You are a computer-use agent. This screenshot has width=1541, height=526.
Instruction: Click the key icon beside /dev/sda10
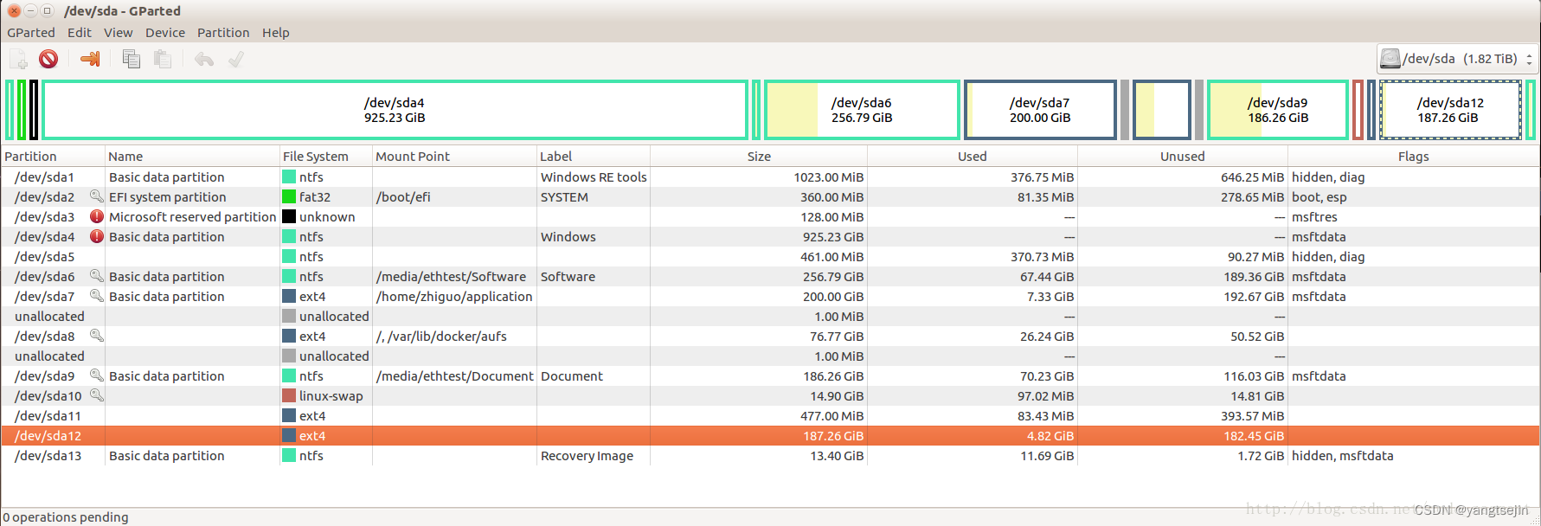tap(97, 395)
